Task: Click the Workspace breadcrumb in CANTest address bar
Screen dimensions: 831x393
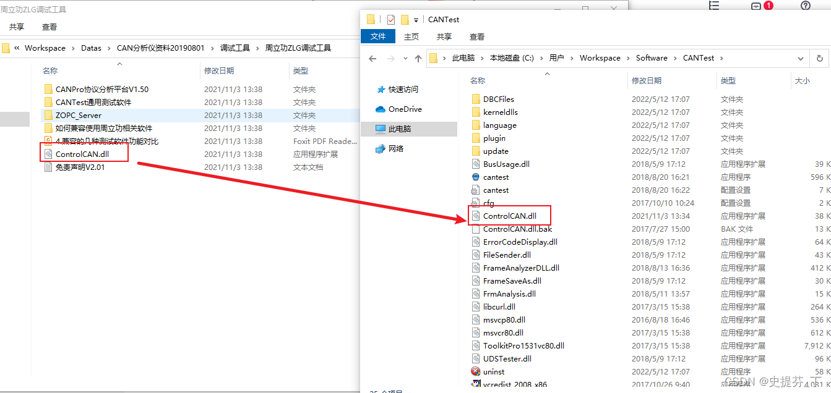Action: pos(600,57)
